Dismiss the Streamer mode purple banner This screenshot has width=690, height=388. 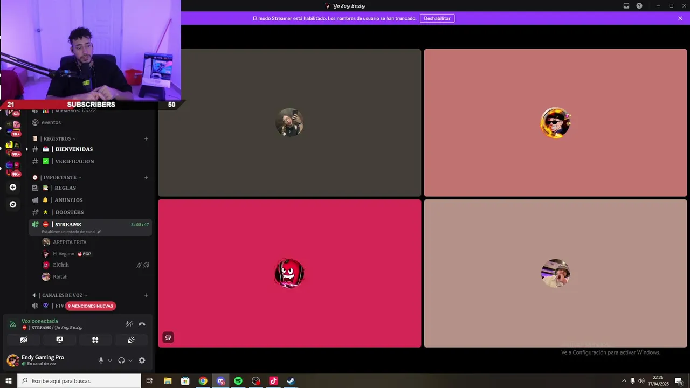pyautogui.click(x=680, y=18)
